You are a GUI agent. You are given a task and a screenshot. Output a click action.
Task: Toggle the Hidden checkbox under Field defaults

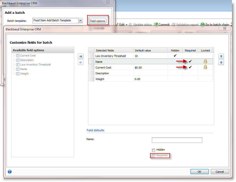tap(154, 150)
